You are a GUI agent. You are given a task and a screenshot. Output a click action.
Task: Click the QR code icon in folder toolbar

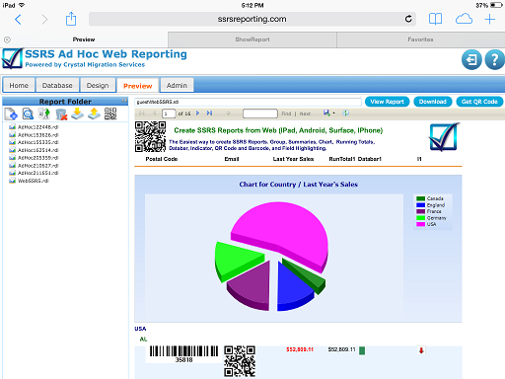(110, 114)
